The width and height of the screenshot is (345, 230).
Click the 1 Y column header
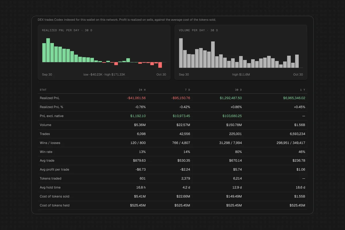click(x=303, y=90)
